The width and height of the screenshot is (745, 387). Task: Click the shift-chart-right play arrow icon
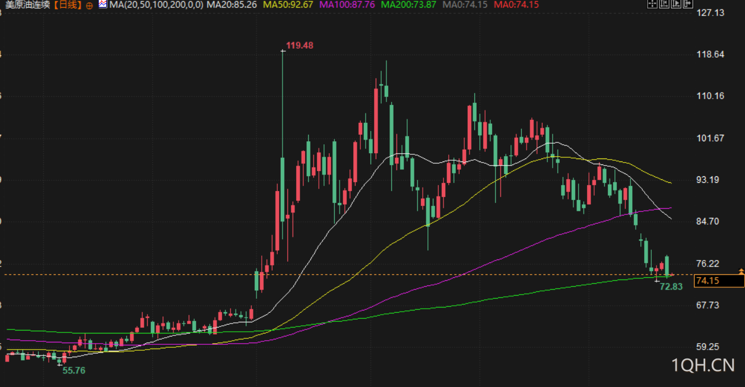pos(676,4)
